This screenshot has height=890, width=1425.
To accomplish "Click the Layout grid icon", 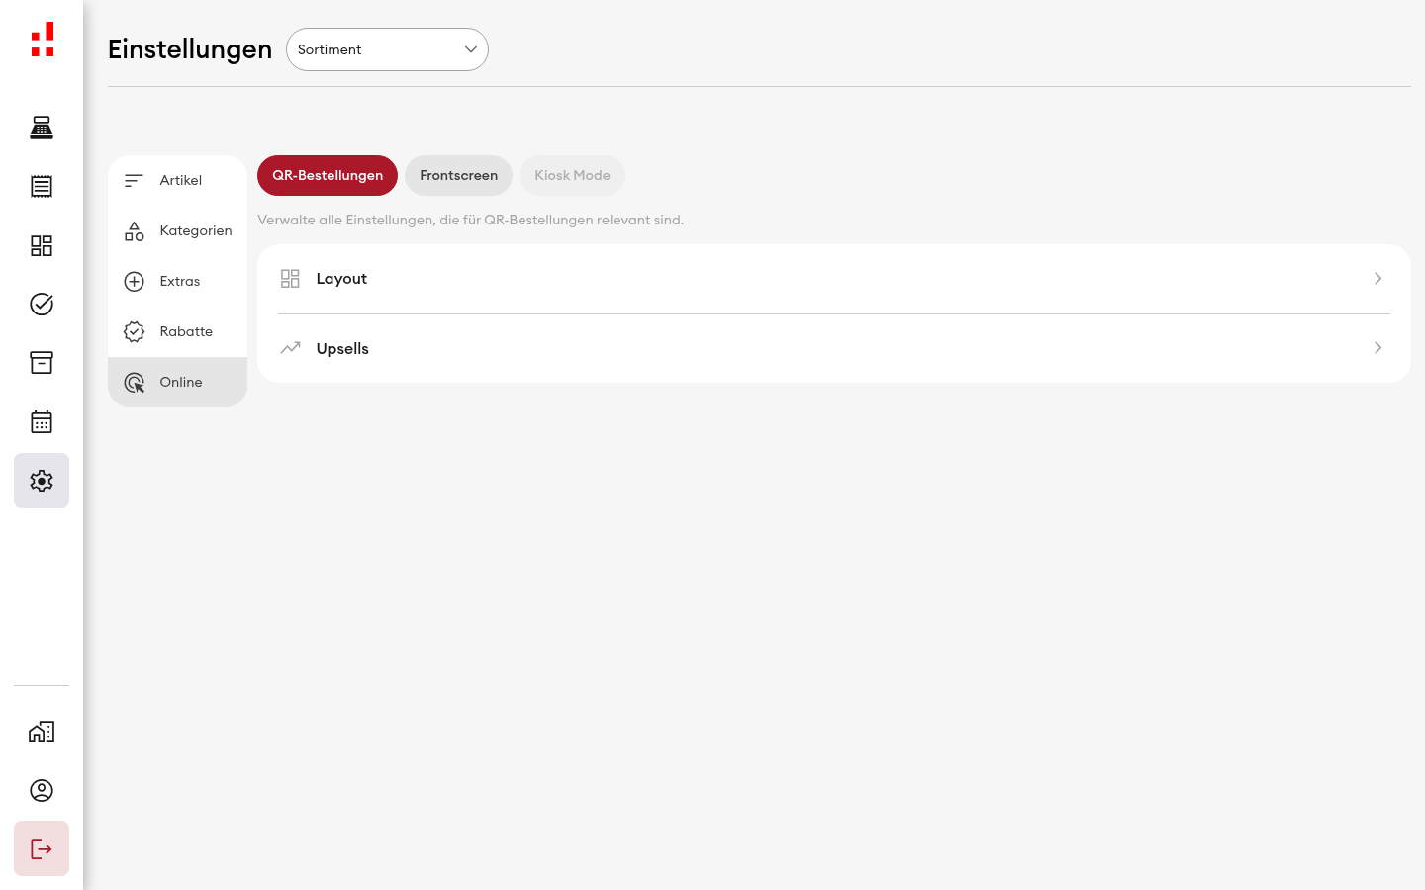I will (x=290, y=279).
